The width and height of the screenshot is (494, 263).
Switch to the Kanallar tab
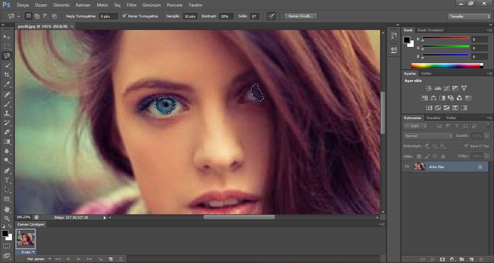click(433, 118)
